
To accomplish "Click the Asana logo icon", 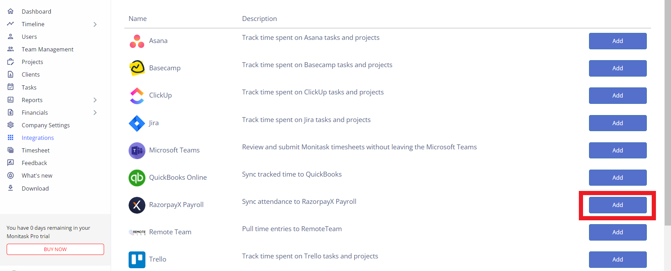I will click(137, 41).
